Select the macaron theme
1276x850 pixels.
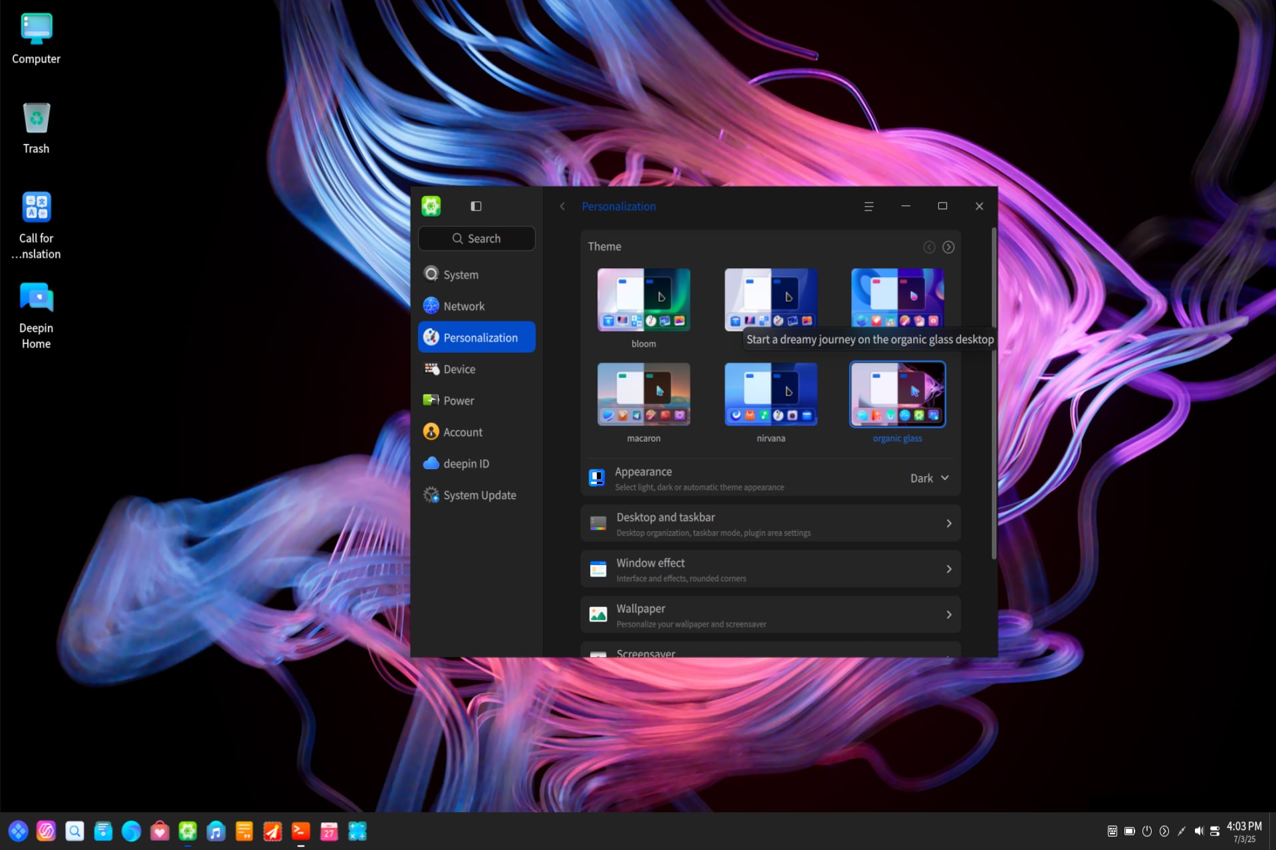643,394
